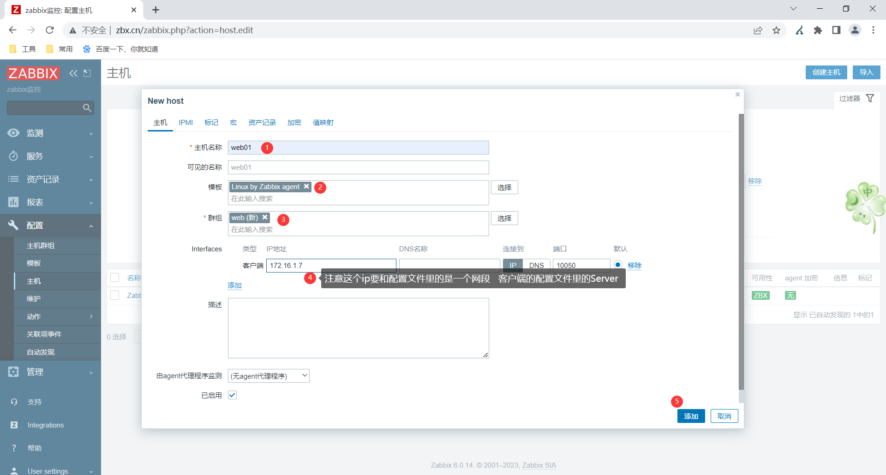Screen dimensions: 886x475
Task: Click the 帮助 question mark icon
Action: point(14,448)
